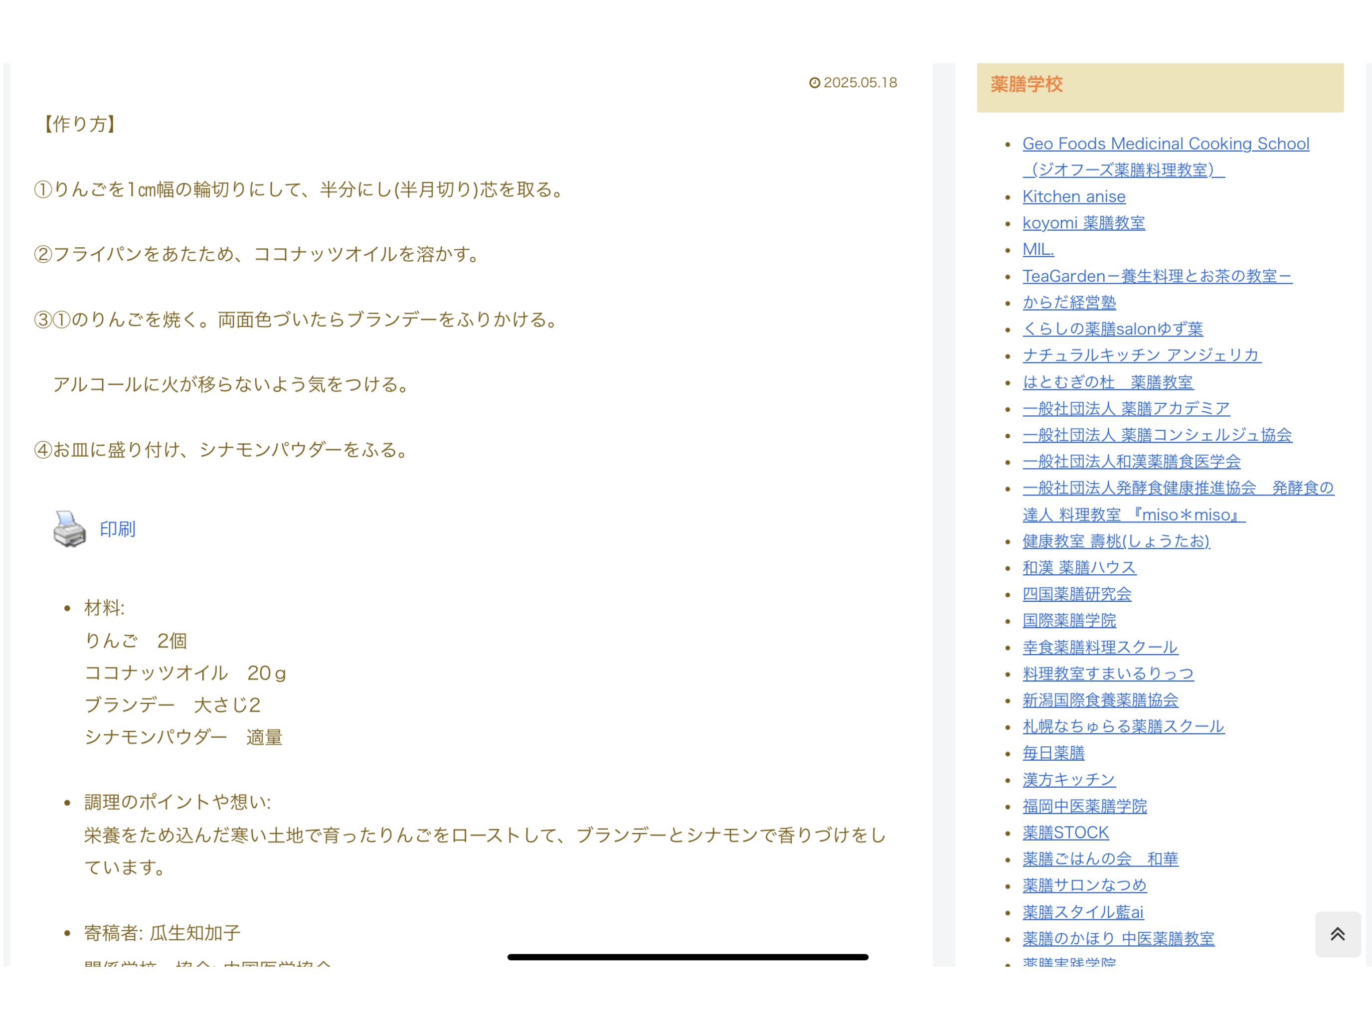This screenshot has width=1372, height=1029.
Task: Open the MIL. link
Action: click(1037, 249)
